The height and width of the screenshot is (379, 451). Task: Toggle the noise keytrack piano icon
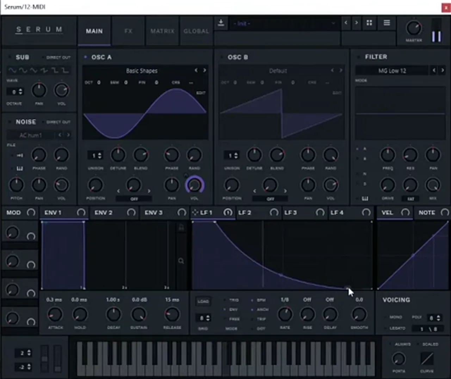[x=20, y=168]
